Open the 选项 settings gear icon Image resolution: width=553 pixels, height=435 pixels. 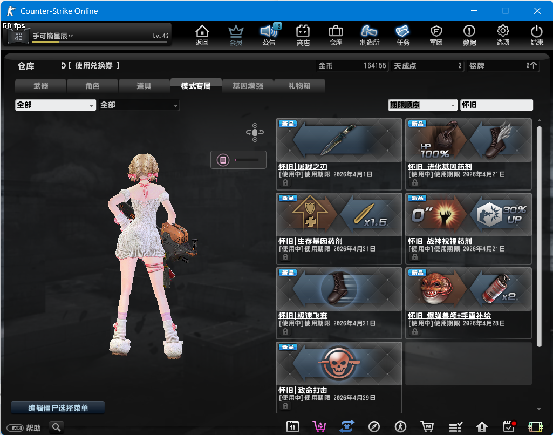[x=503, y=35]
